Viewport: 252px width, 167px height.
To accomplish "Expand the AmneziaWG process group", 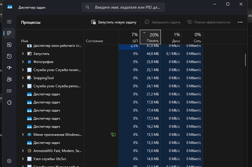I will point(23,151).
